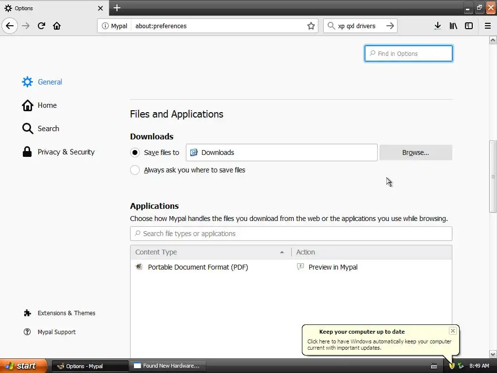Sort by Content Type column header
The width and height of the screenshot is (497, 373).
pyautogui.click(x=211, y=252)
